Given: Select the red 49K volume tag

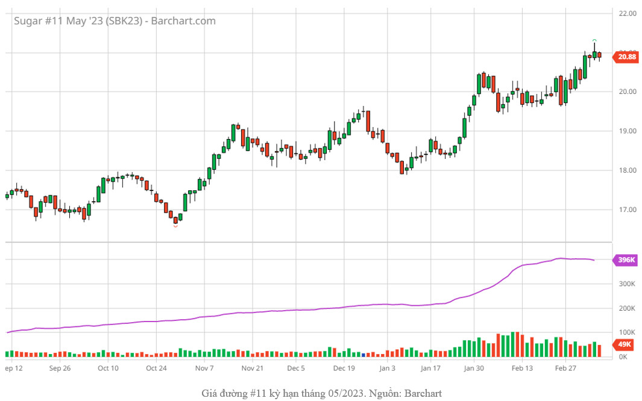Looking at the screenshot, I should pos(624,344).
